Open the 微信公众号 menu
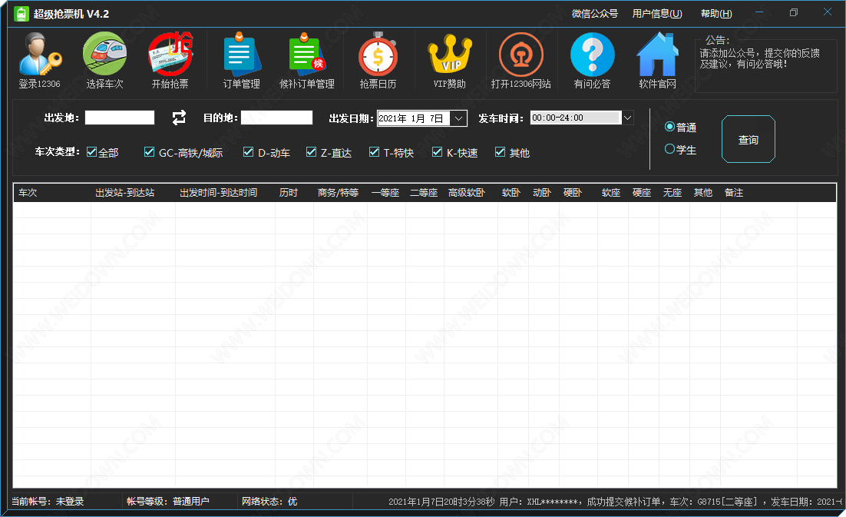The height and width of the screenshot is (517, 846). (x=594, y=14)
